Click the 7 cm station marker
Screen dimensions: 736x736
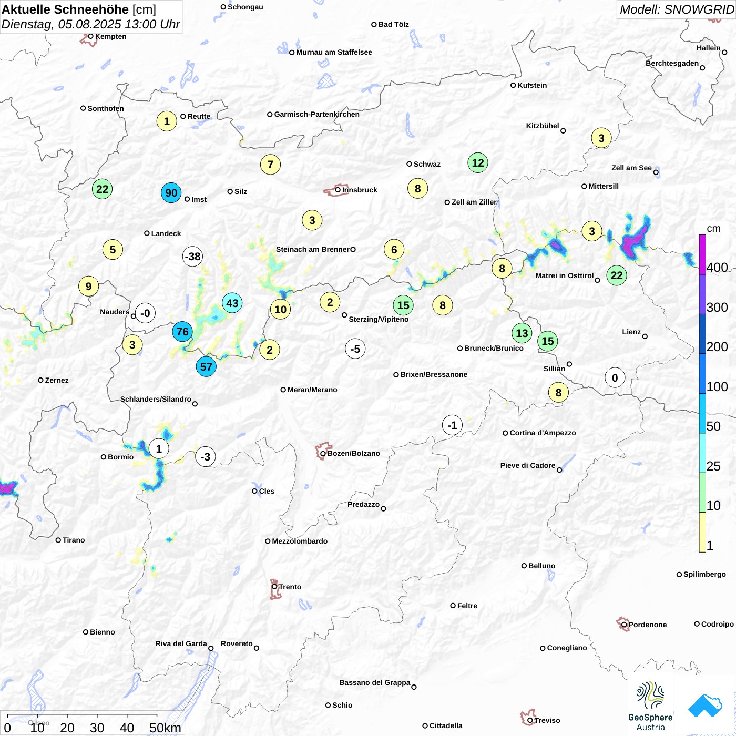(x=271, y=165)
